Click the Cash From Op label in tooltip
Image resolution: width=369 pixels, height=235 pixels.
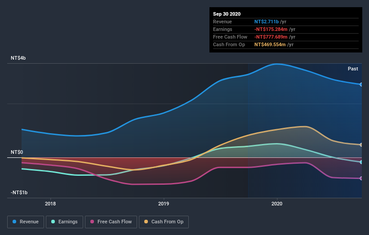(229, 44)
